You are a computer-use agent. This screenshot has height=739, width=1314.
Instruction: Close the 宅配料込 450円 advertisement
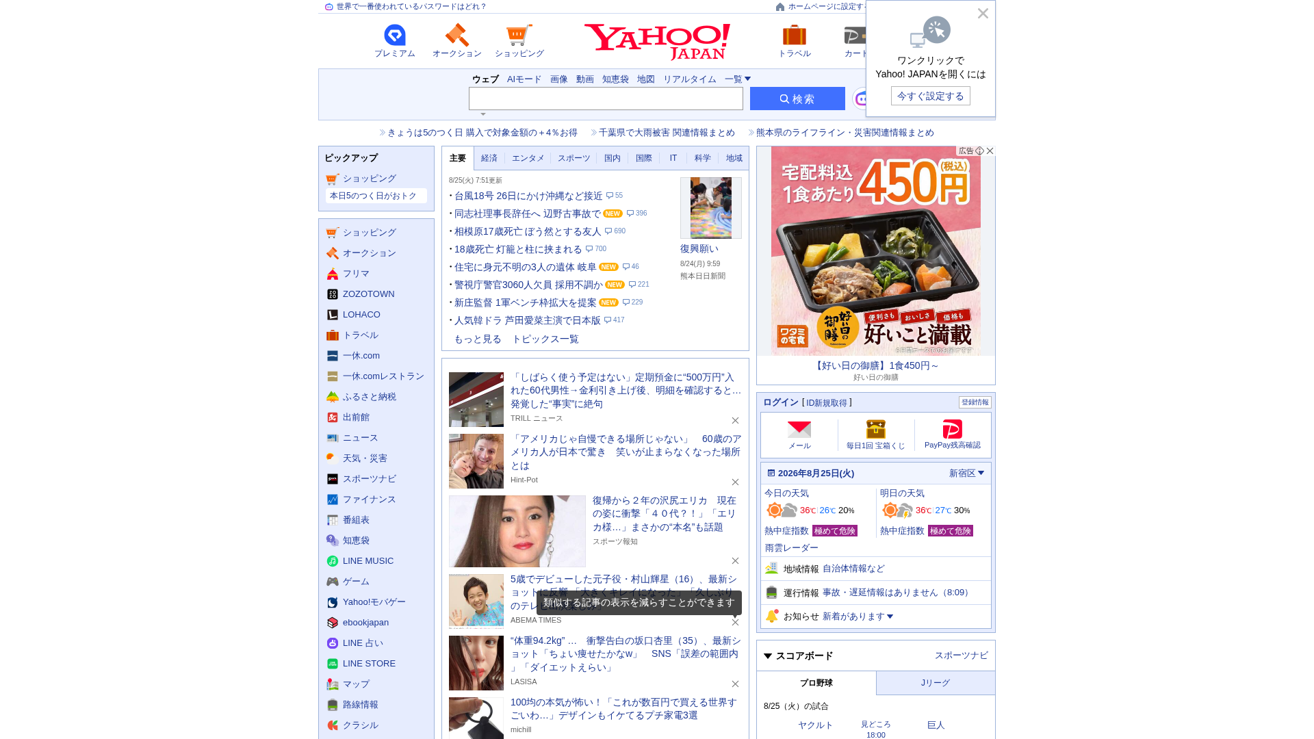[x=990, y=151]
